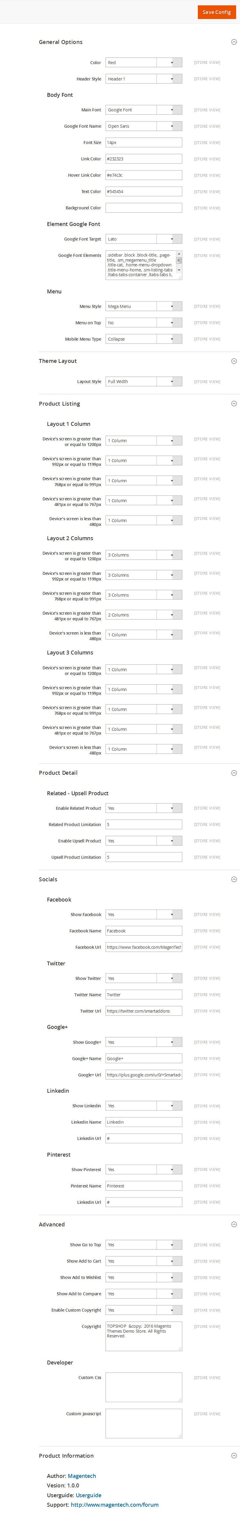Viewport: 240px width, 1515px height.
Task: Open the Show Pinterest dropdown
Action: click(x=143, y=1170)
